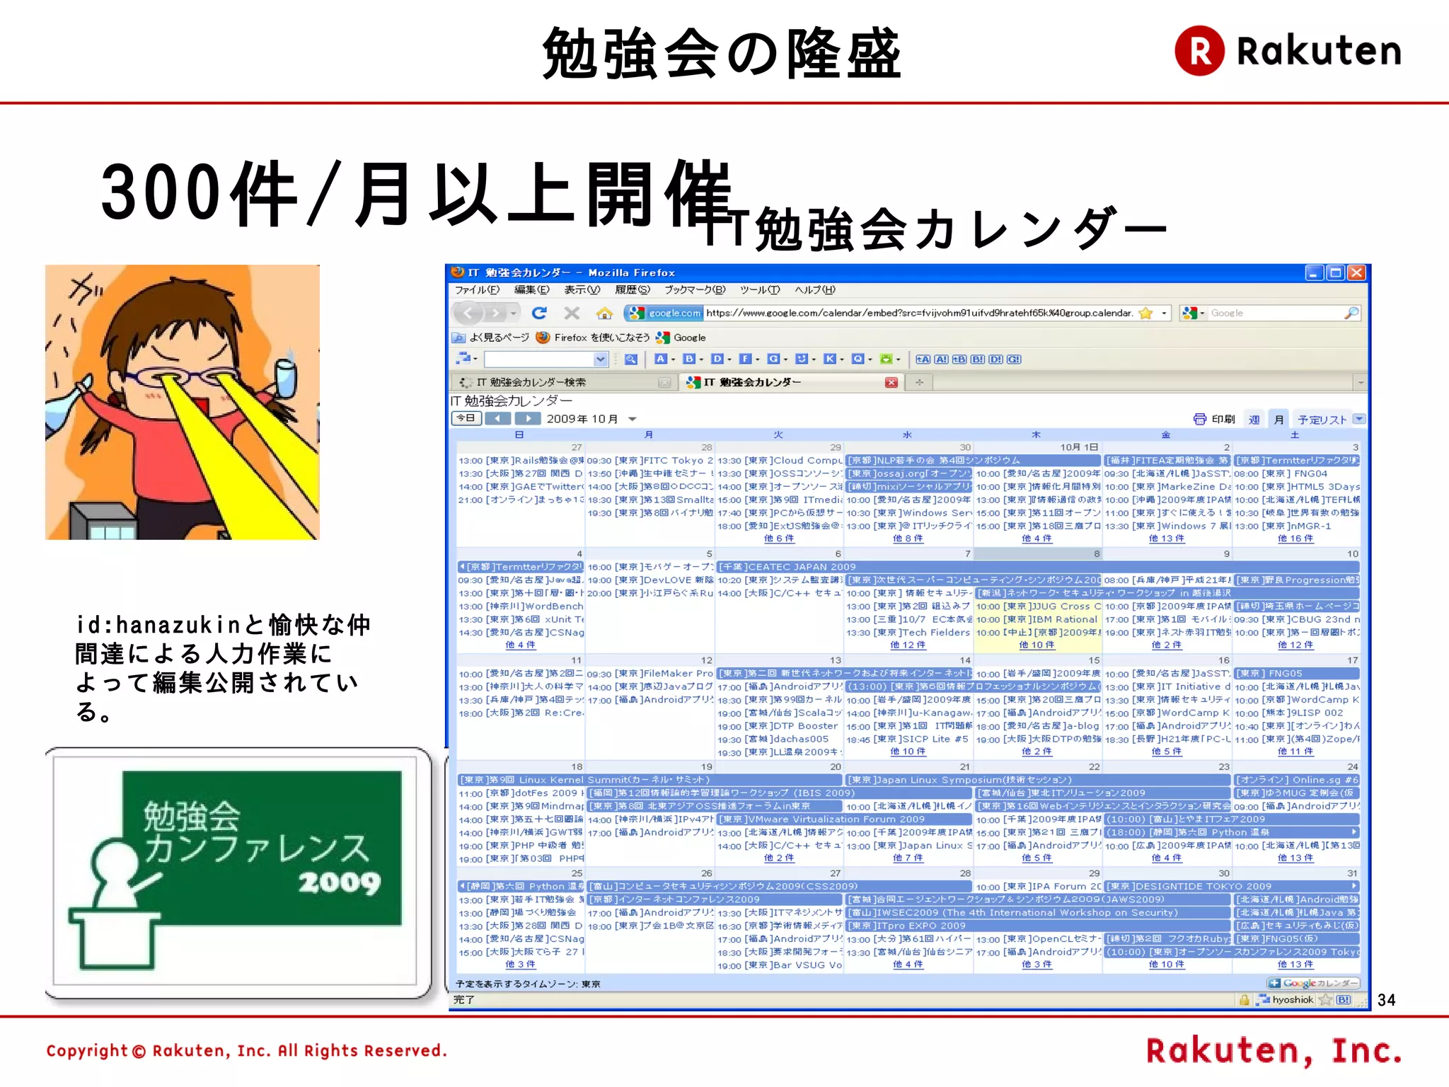Open the Firefox を使いこなそう bookmark

(593, 338)
